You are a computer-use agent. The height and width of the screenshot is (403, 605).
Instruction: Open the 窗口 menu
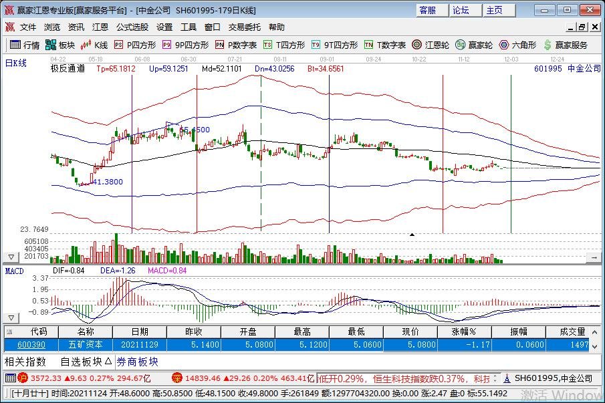point(212,27)
